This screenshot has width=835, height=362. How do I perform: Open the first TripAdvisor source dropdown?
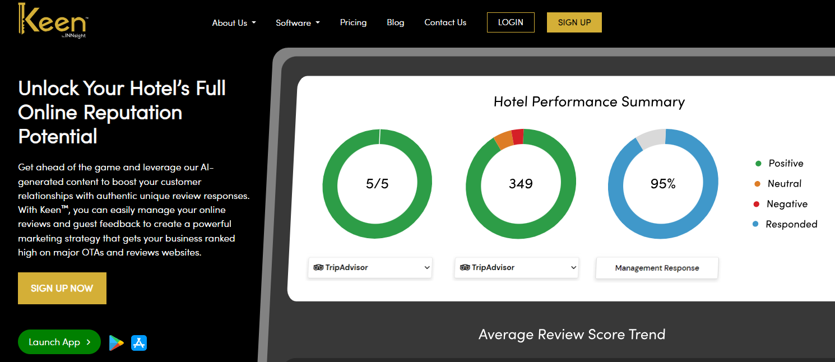click(x=370, y=267)
